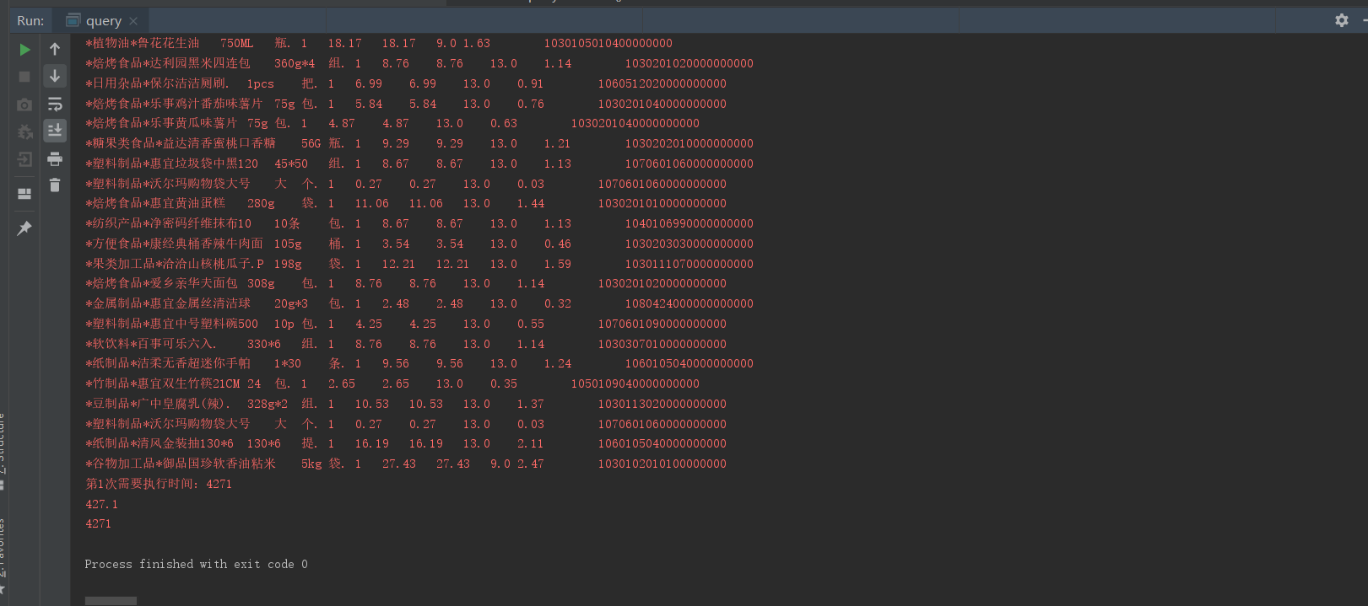The height and width of the screenshot is (606, 1368).
Task: Click the Stop process square icon
Action: click(24, 77)
